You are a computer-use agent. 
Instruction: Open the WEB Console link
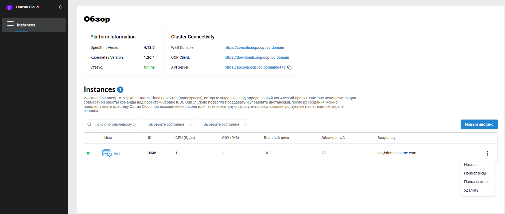pyautogui.click(x=254, y=47)
